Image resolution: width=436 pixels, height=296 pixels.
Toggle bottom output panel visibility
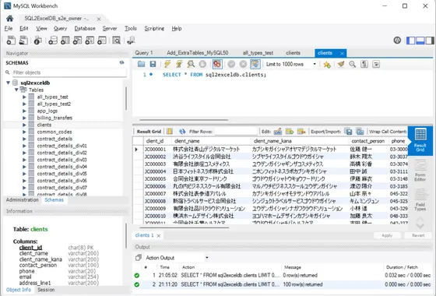pyautogui.click(x=420, y=41)
